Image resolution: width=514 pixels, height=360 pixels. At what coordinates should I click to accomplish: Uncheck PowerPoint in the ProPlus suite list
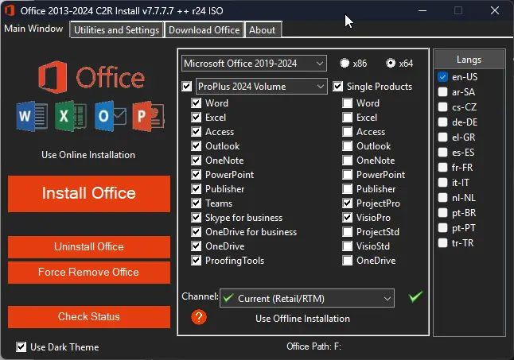coord(196,175)
